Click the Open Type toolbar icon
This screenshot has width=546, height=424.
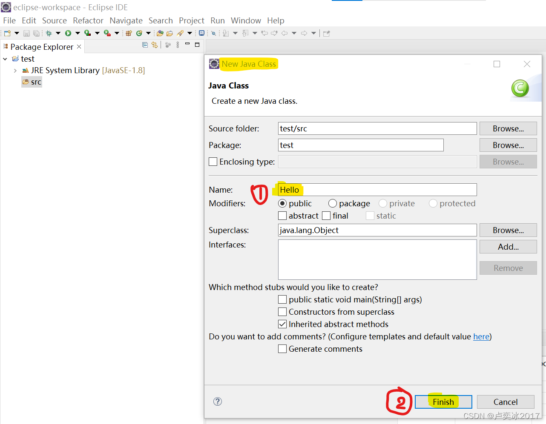160,33
